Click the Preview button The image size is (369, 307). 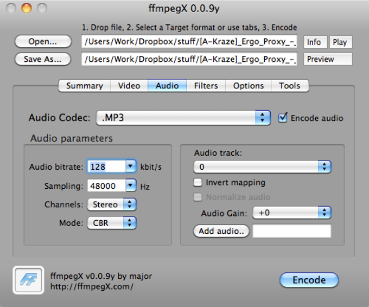[x=328, y=59]
